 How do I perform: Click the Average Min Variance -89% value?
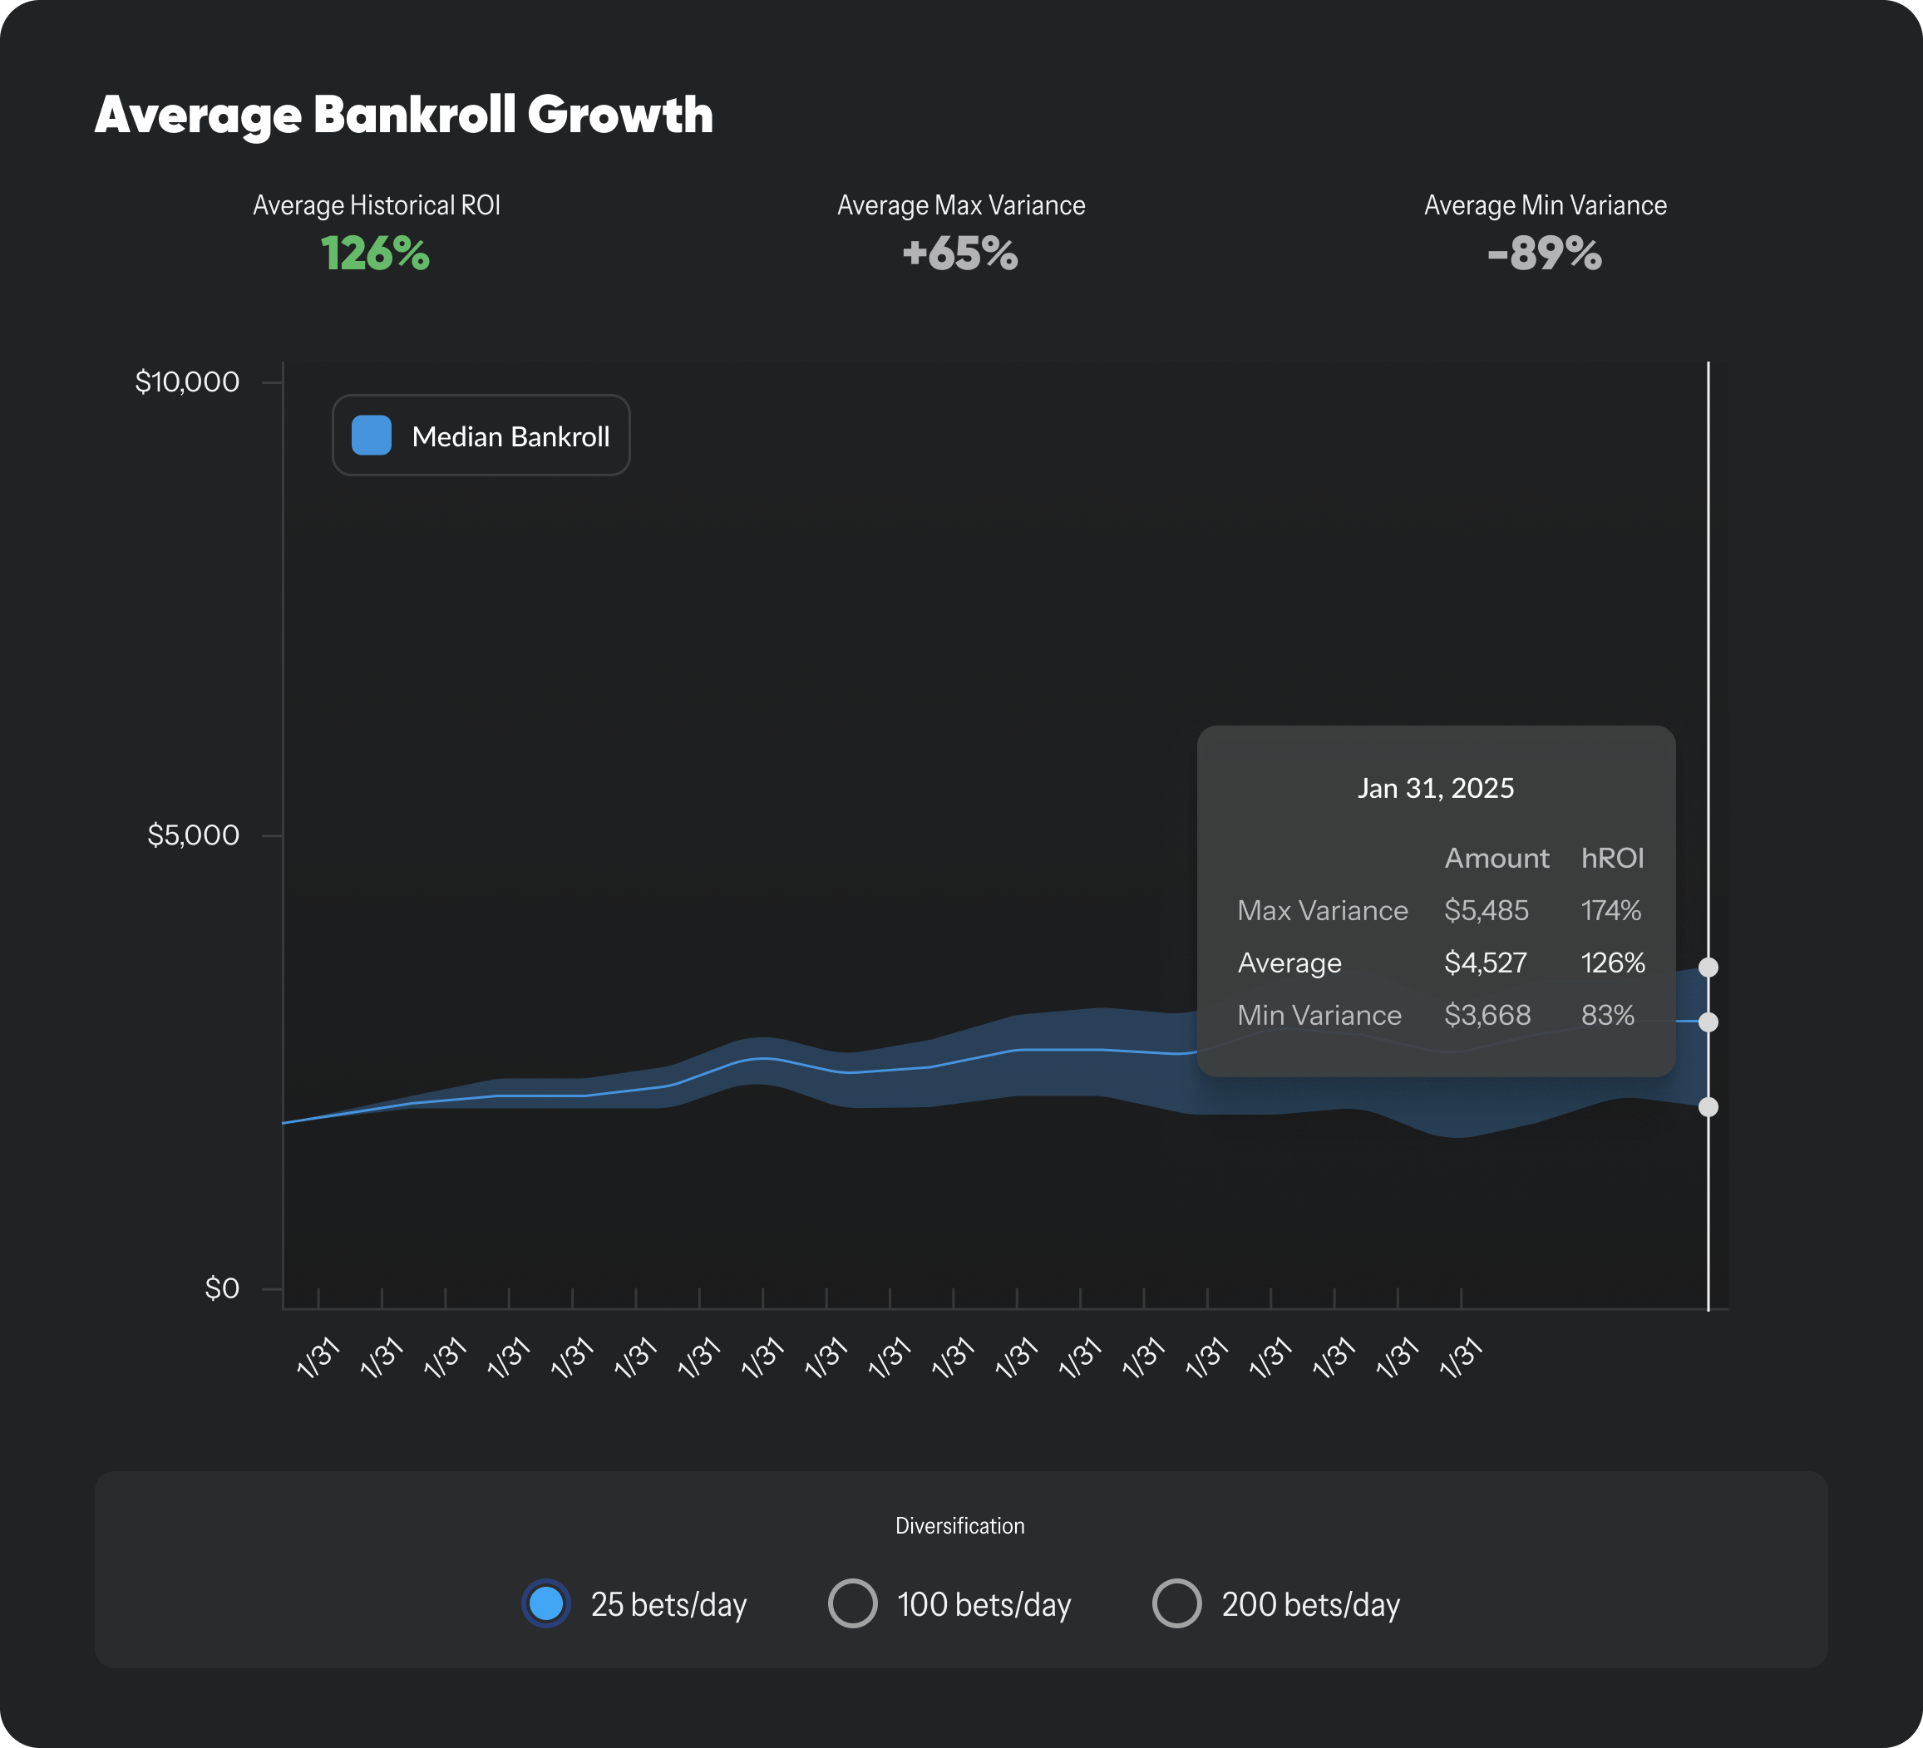[x=1545, y=254]
